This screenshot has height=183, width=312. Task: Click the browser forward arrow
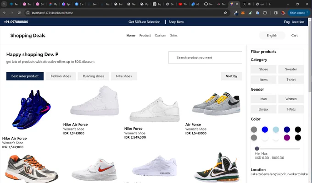pos(12,13)
